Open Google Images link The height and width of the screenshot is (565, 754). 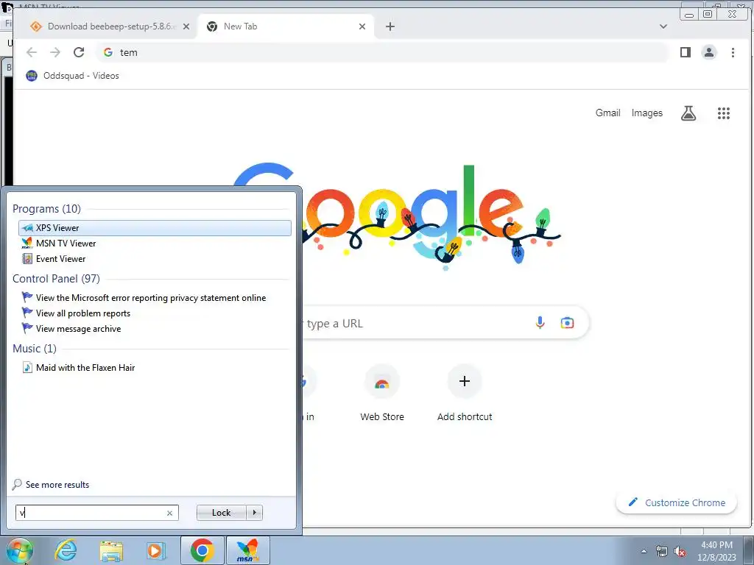click(x=646, y=113)
